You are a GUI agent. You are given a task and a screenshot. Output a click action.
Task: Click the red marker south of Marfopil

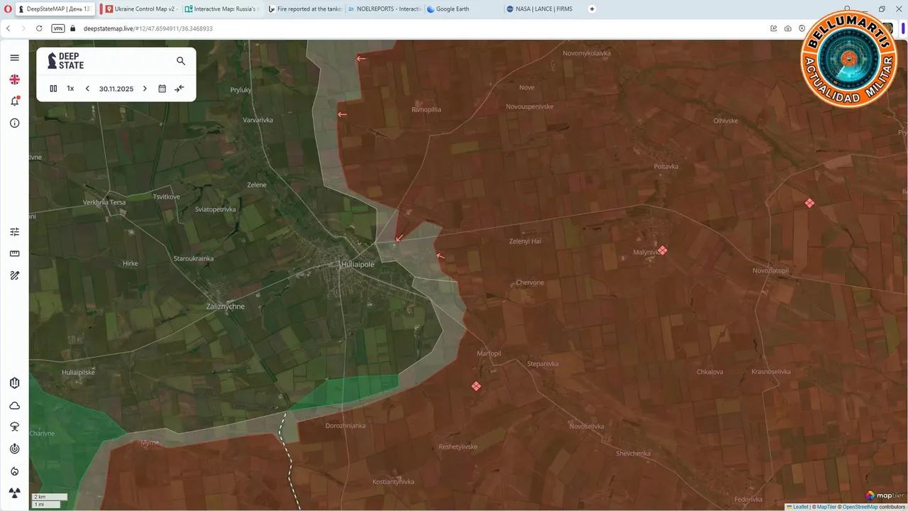pos(476,385)
